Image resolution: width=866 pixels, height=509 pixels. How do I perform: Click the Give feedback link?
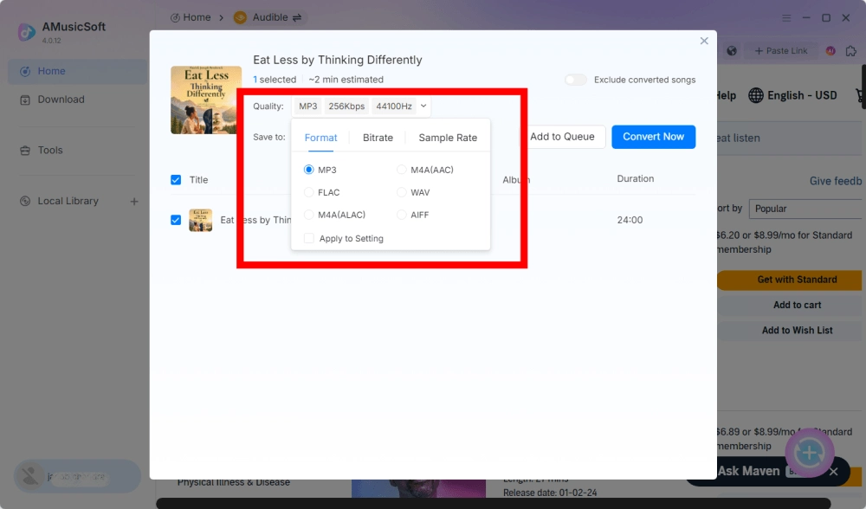(x=836, y=181)
